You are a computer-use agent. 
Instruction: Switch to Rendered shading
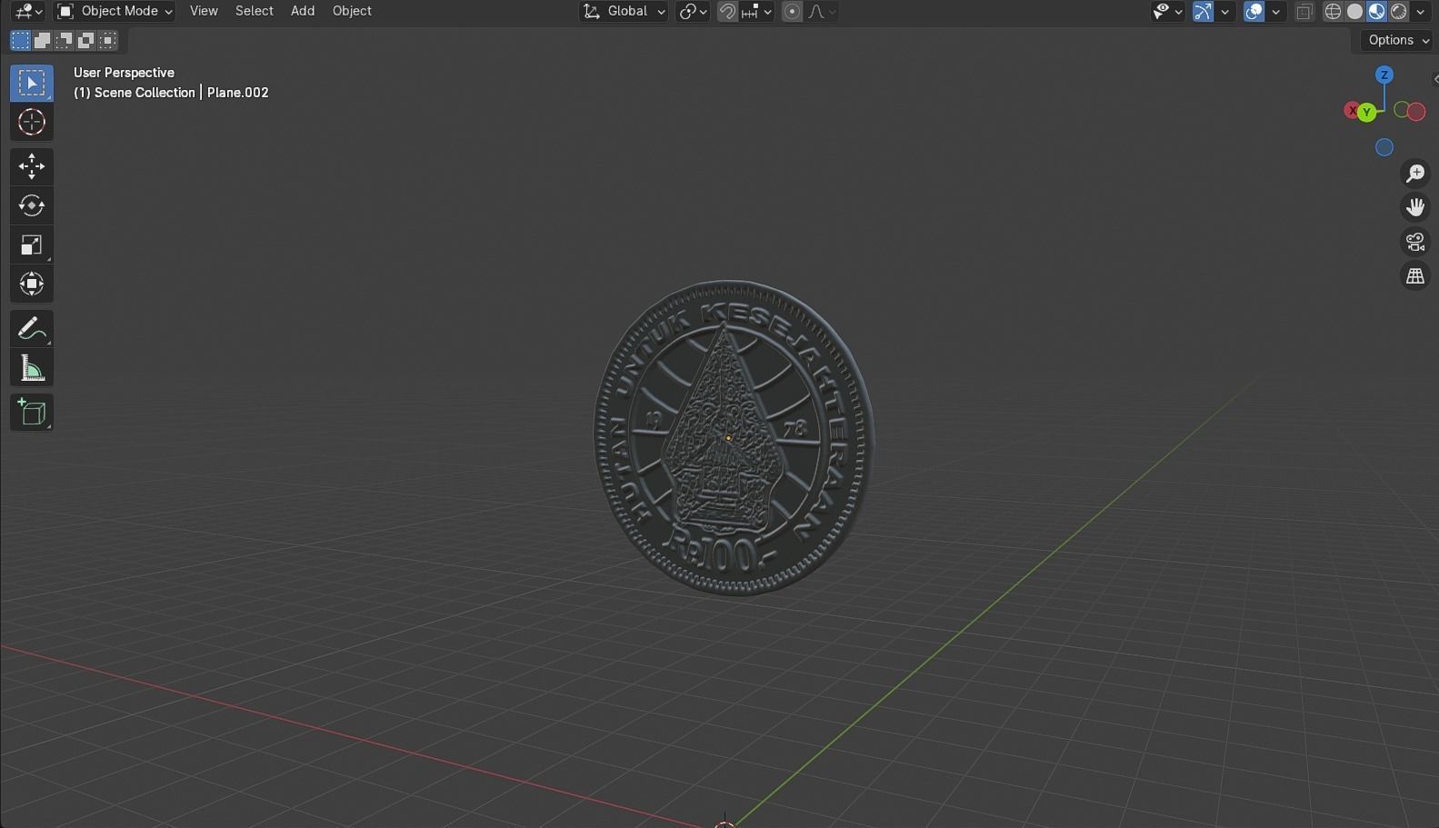tap(1399, 11)
